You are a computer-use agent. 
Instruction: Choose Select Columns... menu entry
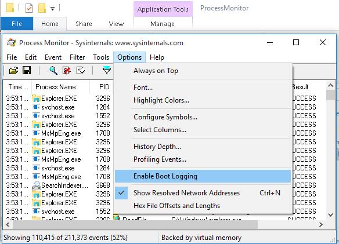[x=203, y=130]
